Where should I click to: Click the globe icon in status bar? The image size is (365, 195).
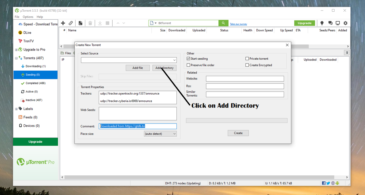333,183
